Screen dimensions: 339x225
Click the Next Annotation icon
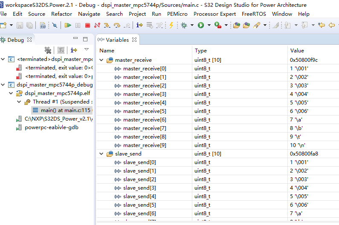coord(287,25)
